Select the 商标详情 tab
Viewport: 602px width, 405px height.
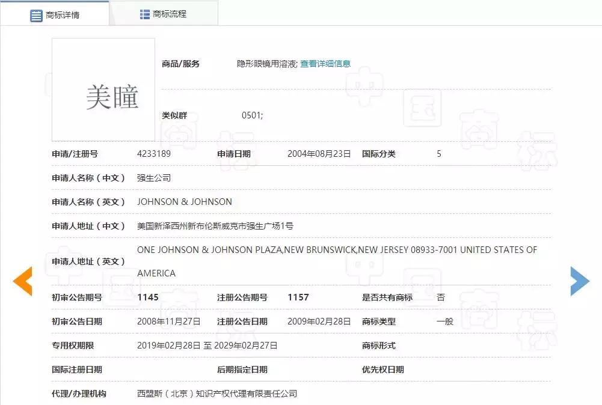coord(62,16)
